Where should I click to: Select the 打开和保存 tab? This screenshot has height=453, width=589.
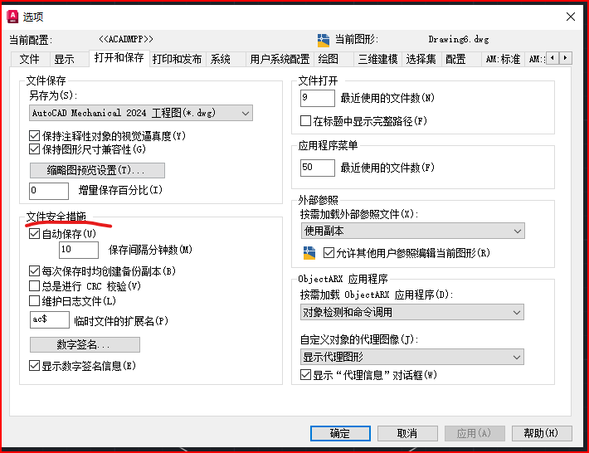(119, 58)
